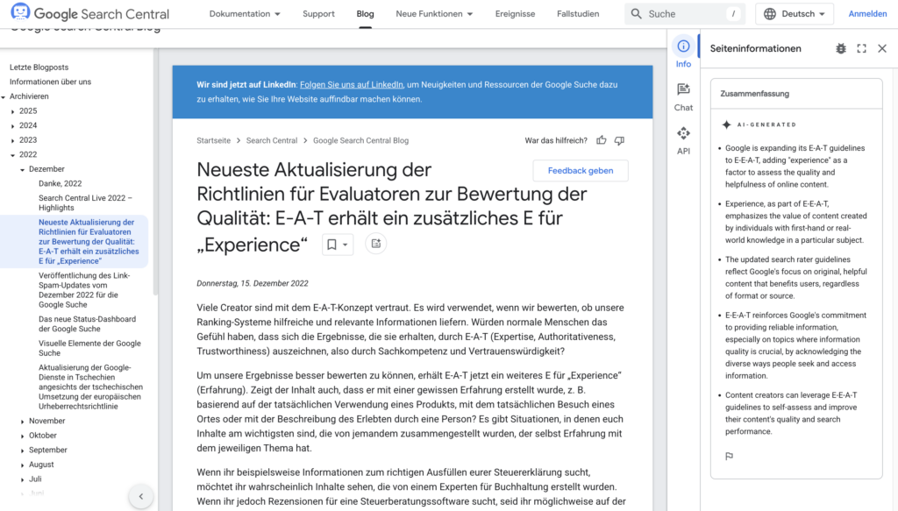Open the Info side panel tab
898x511 pixels.
point(683,53)
